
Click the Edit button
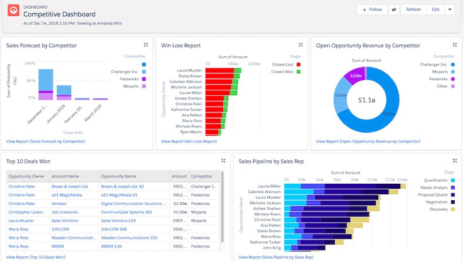[435, 9]
